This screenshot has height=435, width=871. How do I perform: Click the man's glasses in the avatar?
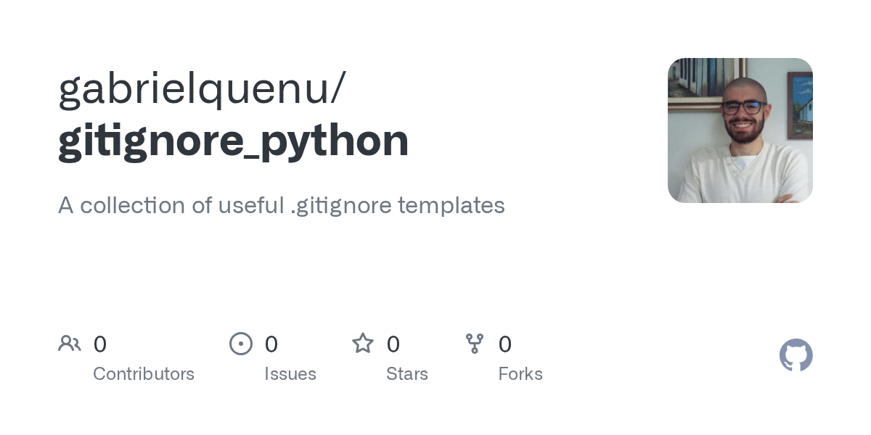tap(742, 107)
